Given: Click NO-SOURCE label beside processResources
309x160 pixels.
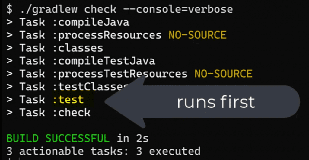Looking at the screenshot, I should tap(197, 35).
